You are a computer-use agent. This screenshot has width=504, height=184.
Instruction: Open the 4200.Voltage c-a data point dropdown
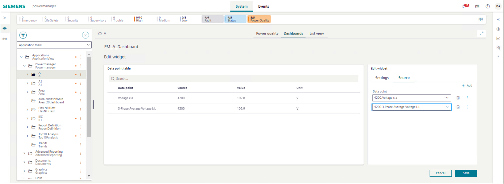(411, 98)
